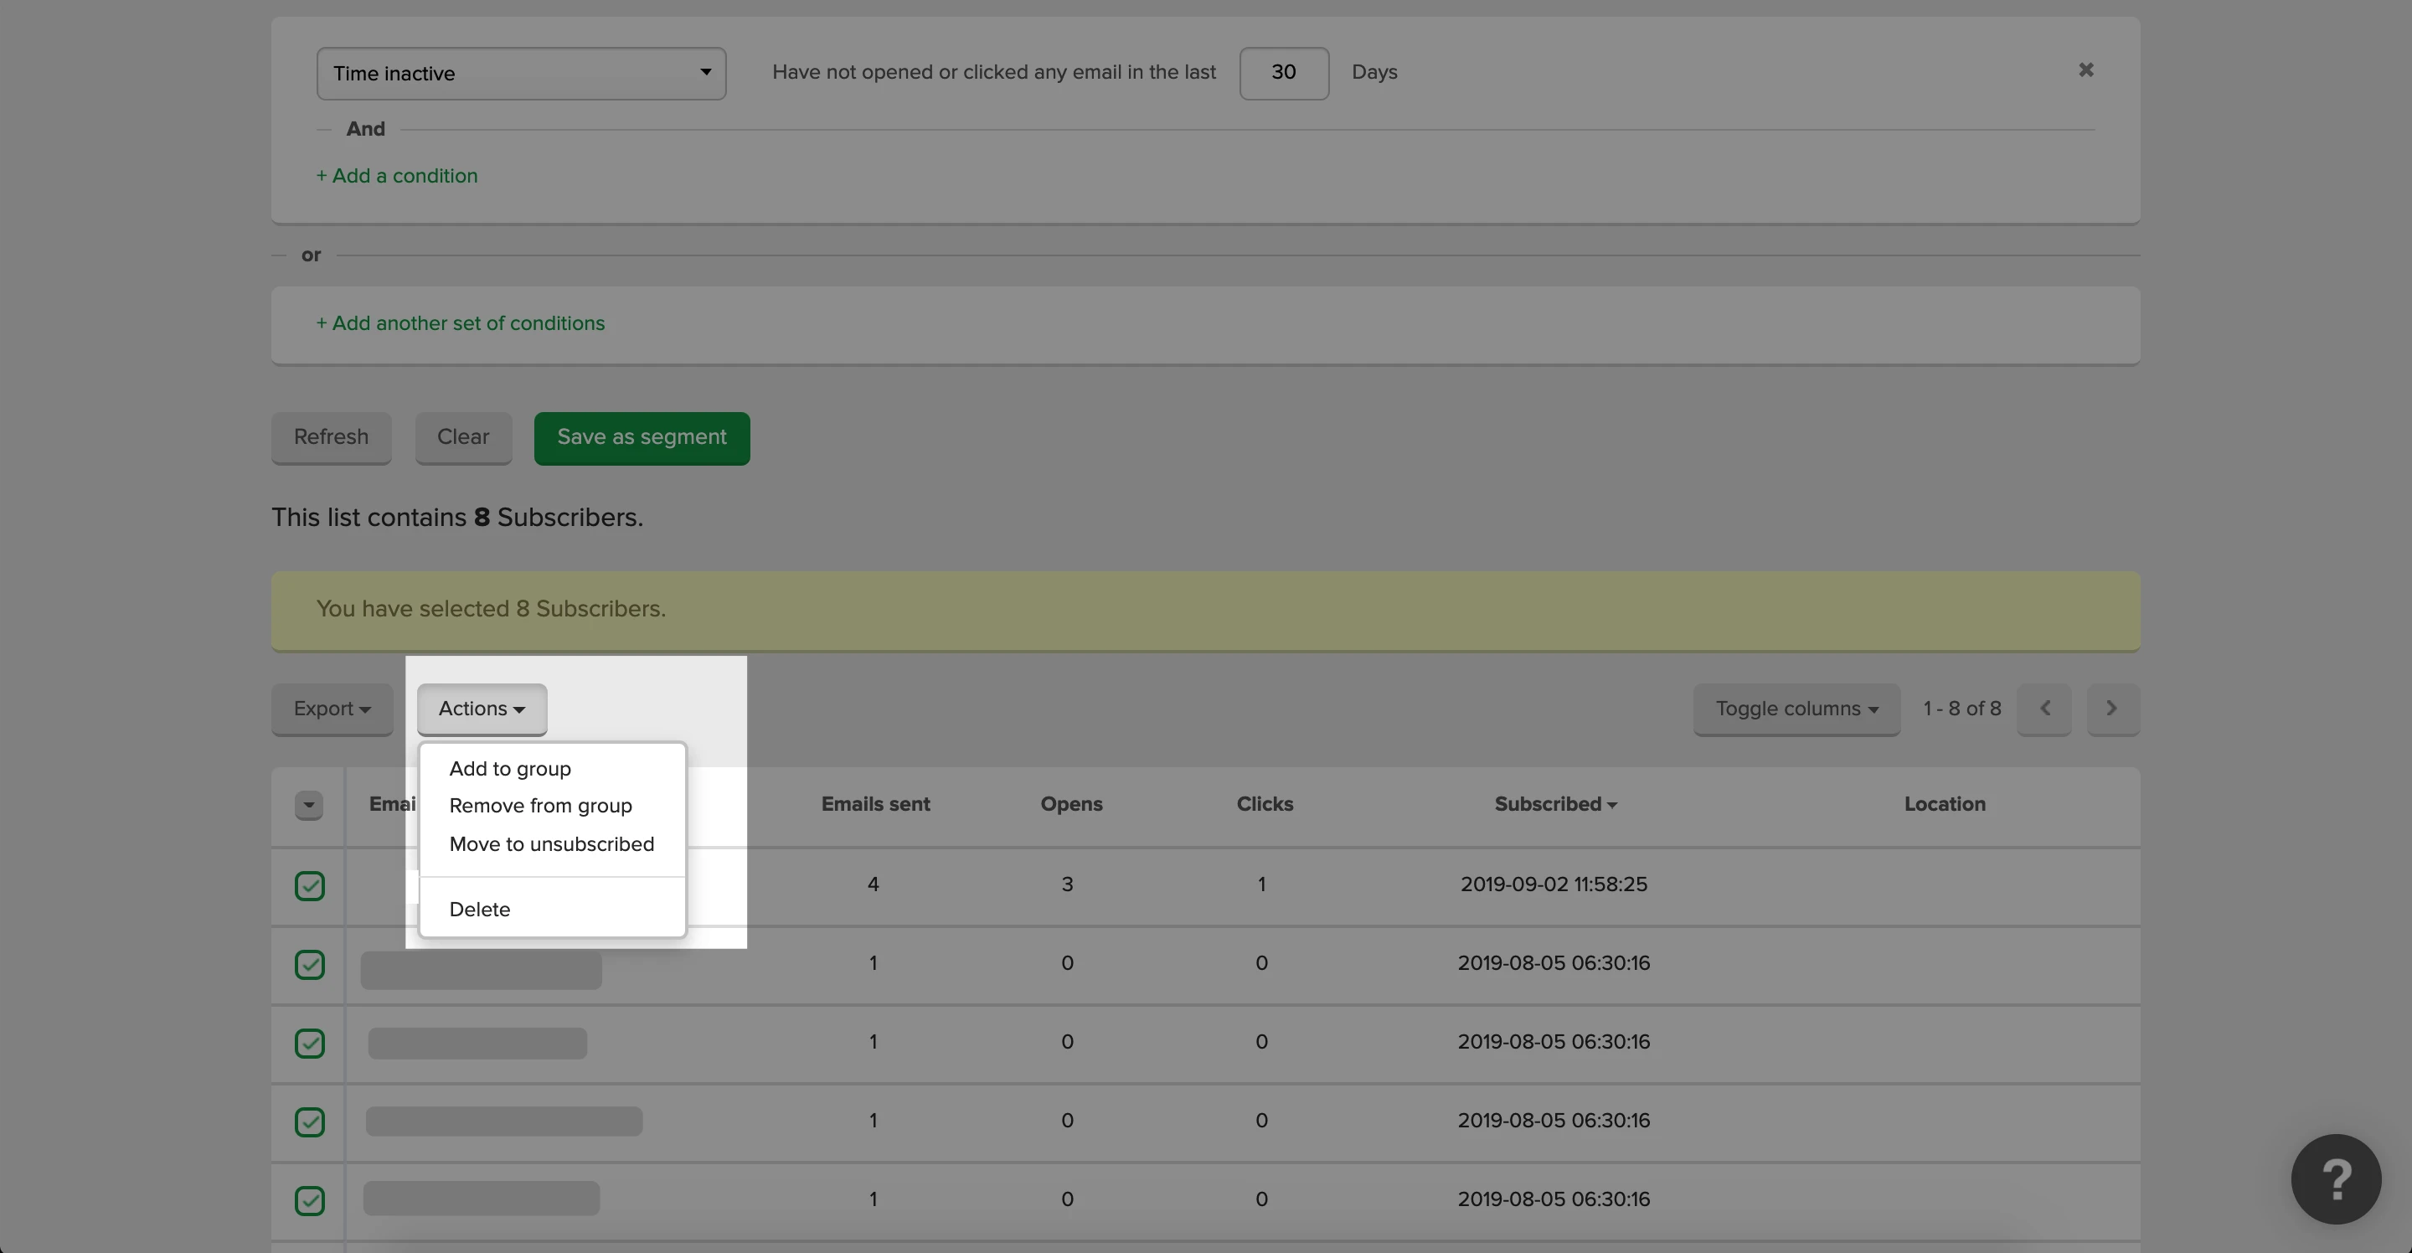Go to previous page of subscribers
The image size is (2412, 1253).
pos(2044,709)
